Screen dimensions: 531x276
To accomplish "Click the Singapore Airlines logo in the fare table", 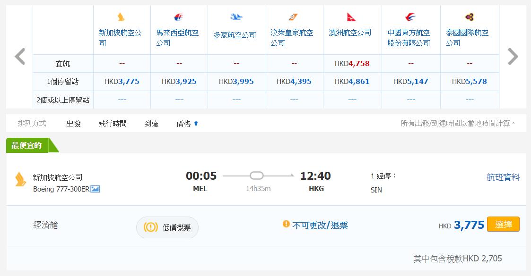I will point(122,17).
